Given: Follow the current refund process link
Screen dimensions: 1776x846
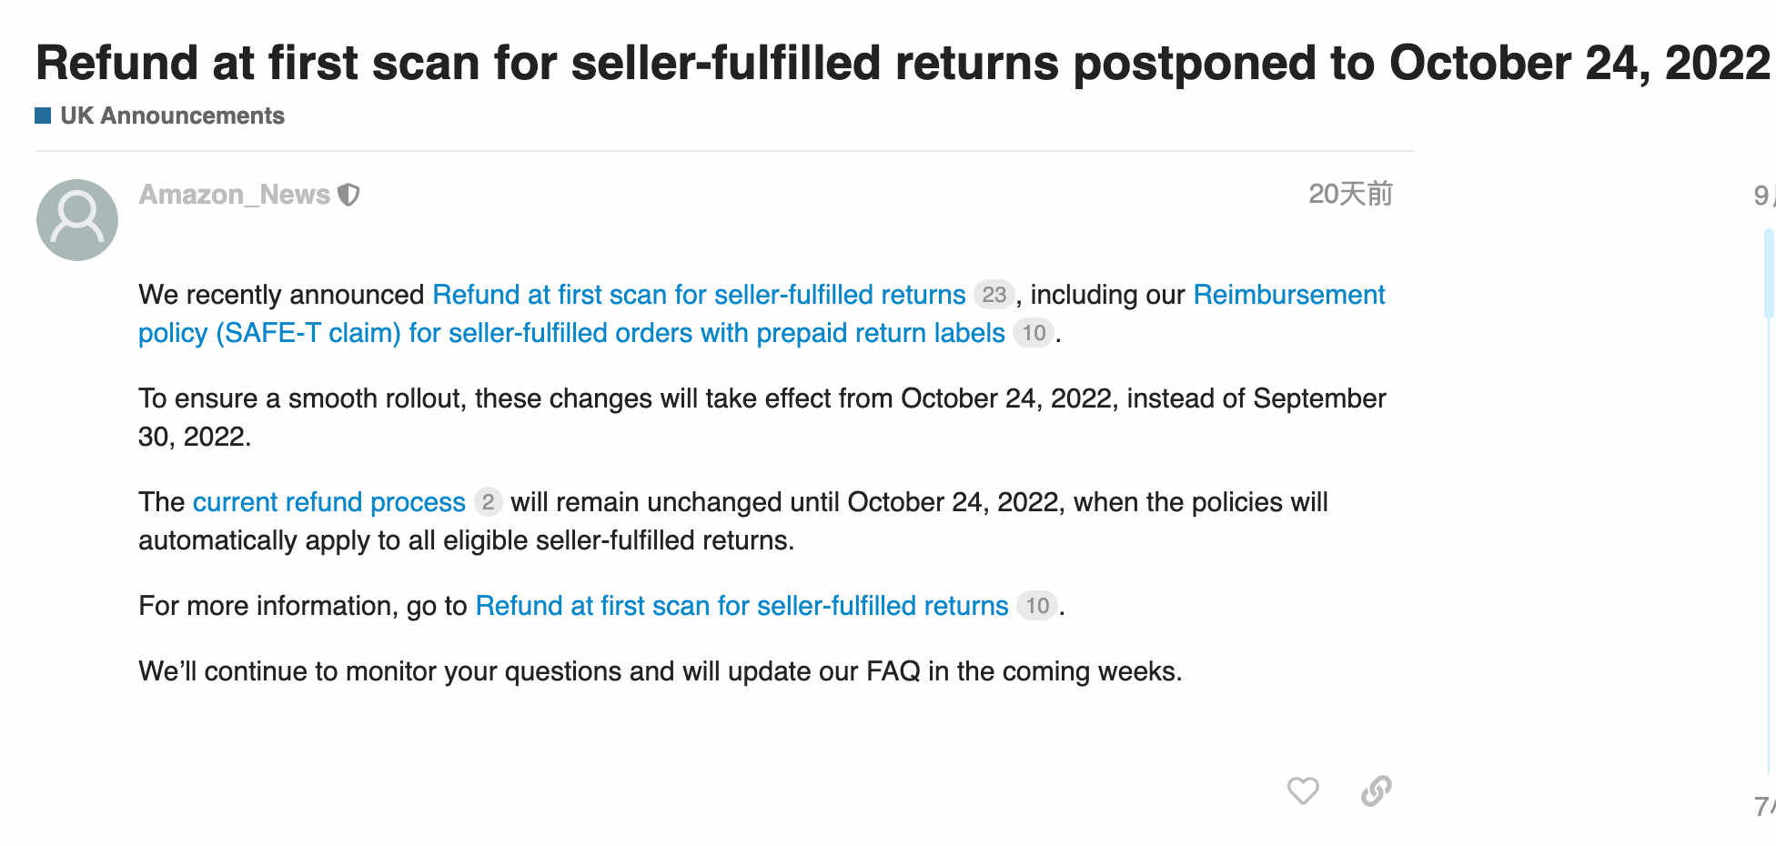Looking at the screenshot, I should click(x=329, y=502).
